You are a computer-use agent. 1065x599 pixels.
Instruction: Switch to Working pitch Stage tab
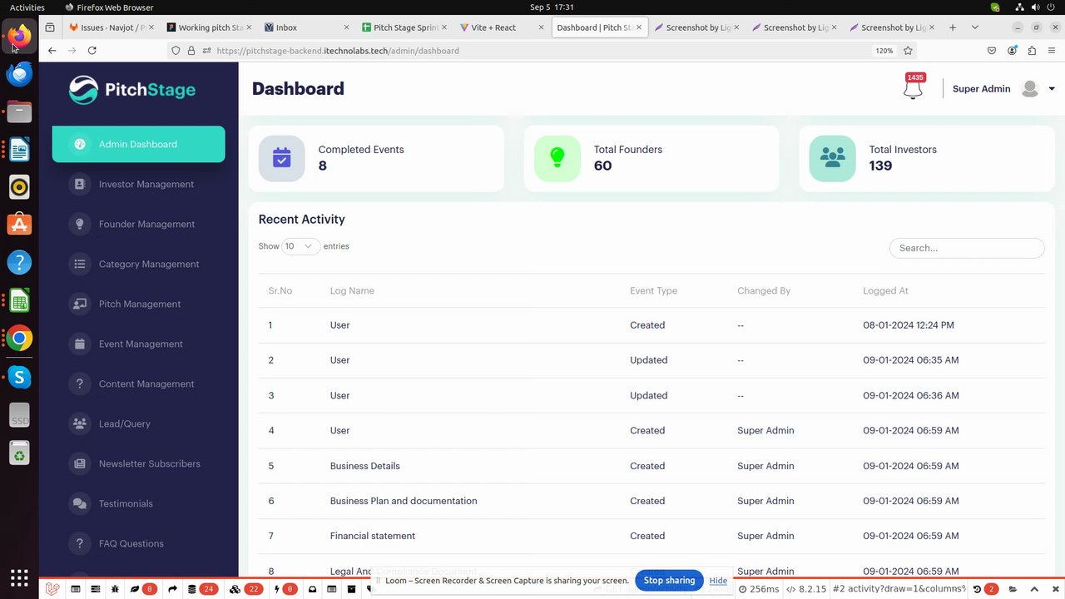coord(209,27)
